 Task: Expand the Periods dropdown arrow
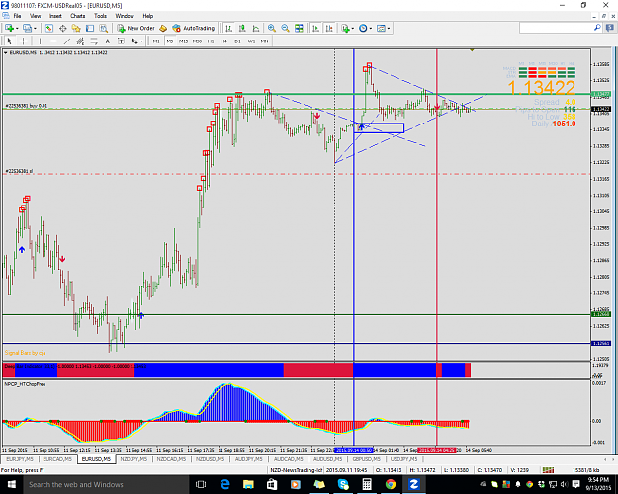coord(371,28)
